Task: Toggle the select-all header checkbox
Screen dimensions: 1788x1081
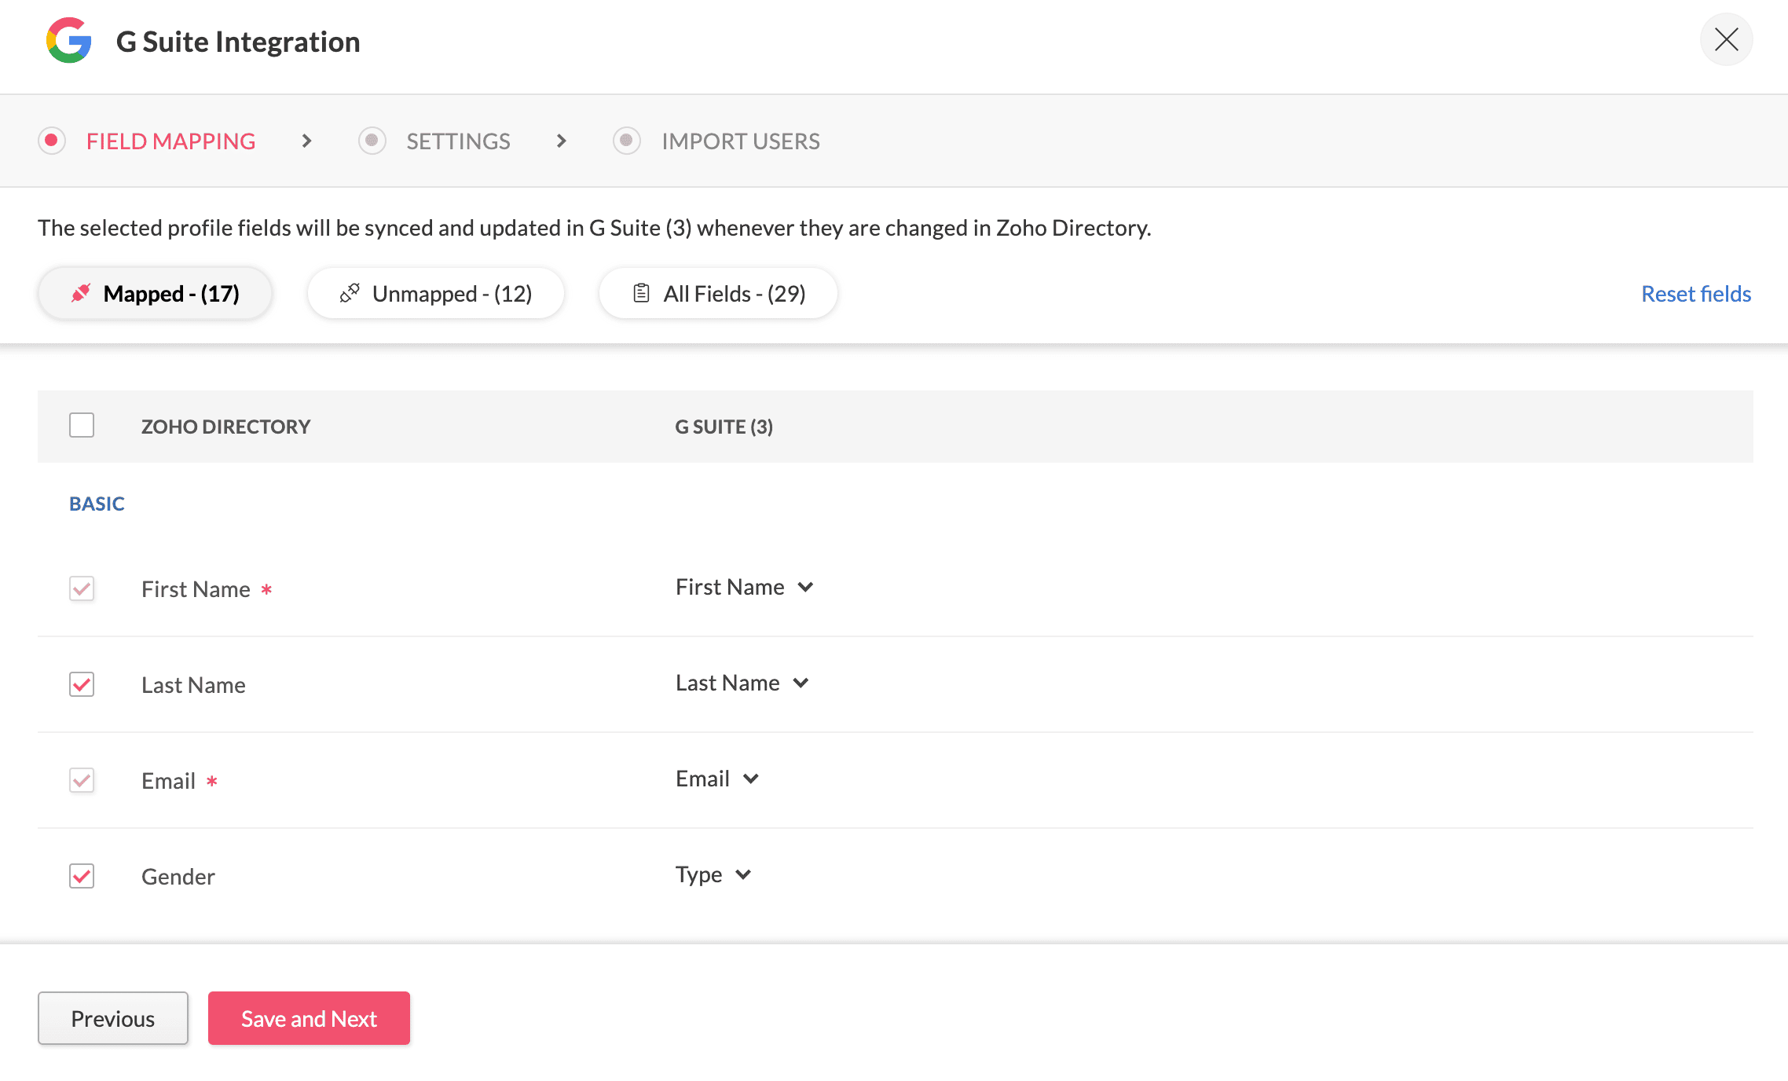Action: click(82, 425)
